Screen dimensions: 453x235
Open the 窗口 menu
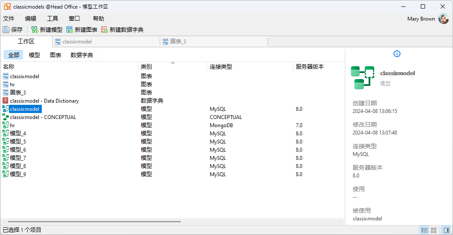74,19
